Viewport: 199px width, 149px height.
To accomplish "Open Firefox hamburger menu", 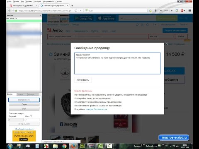I will [190, 11].
